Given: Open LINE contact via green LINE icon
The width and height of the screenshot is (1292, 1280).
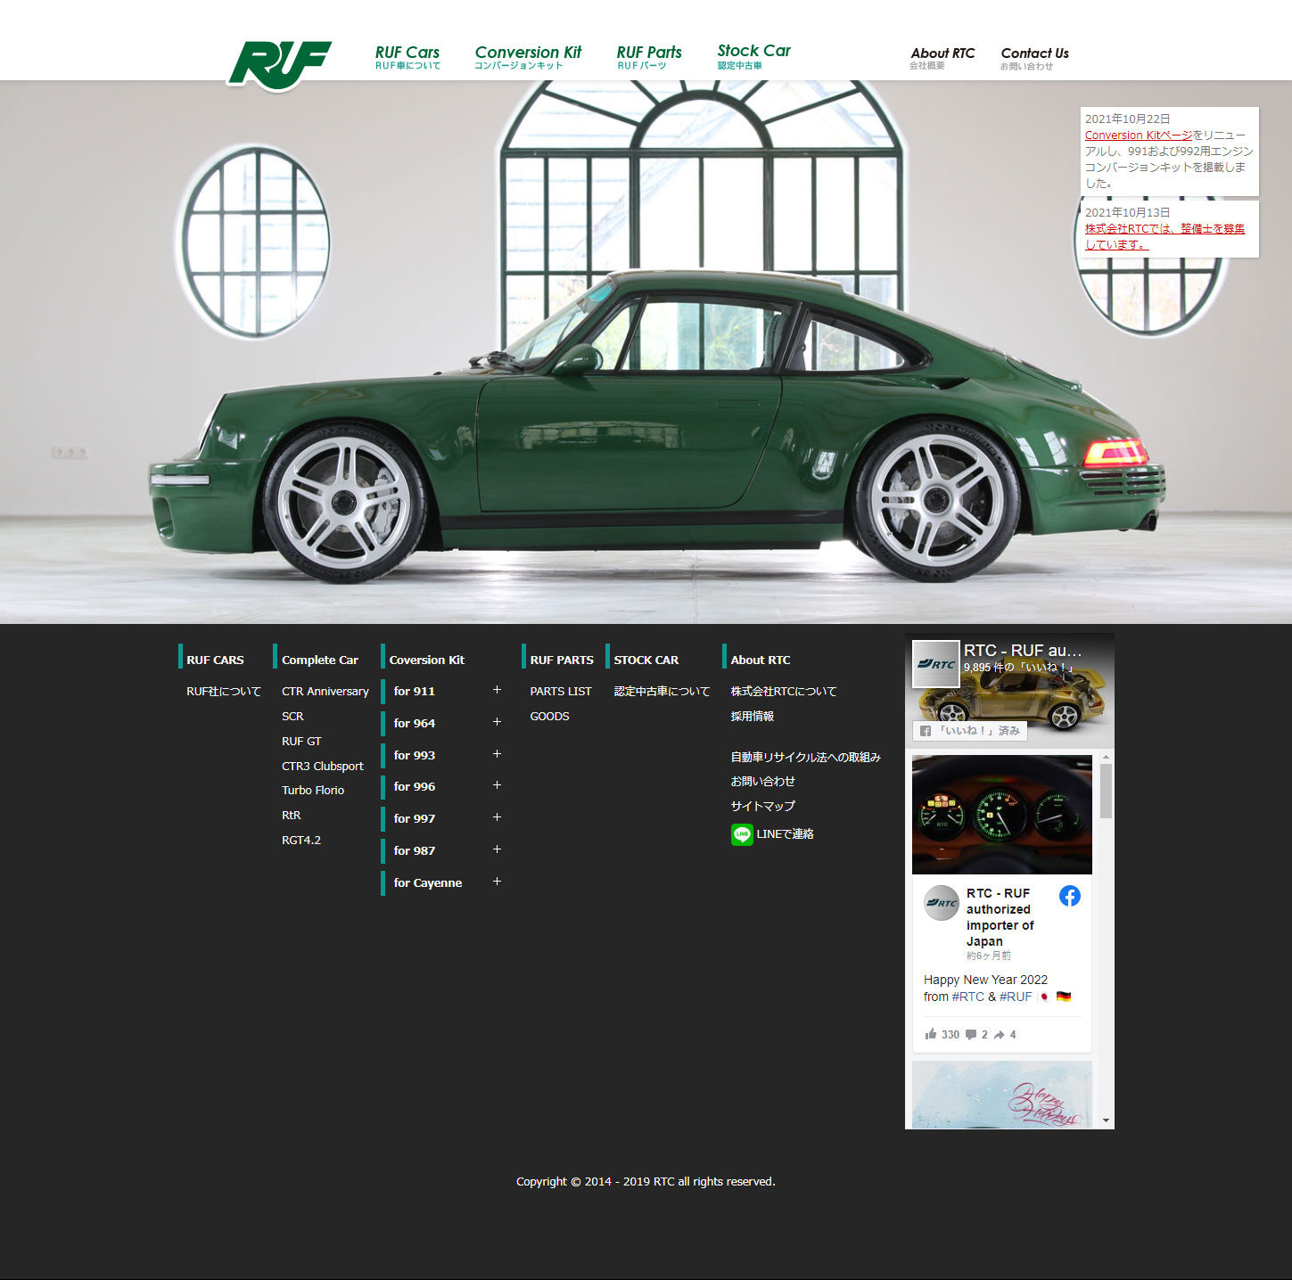Looking at the screenshot, I should point(742,834).
